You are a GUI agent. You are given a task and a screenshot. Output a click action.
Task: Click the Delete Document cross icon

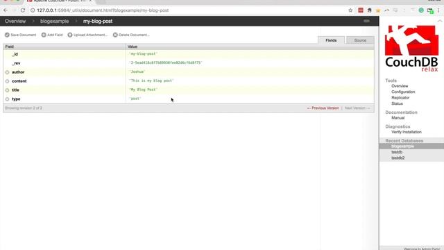point(115,35)
